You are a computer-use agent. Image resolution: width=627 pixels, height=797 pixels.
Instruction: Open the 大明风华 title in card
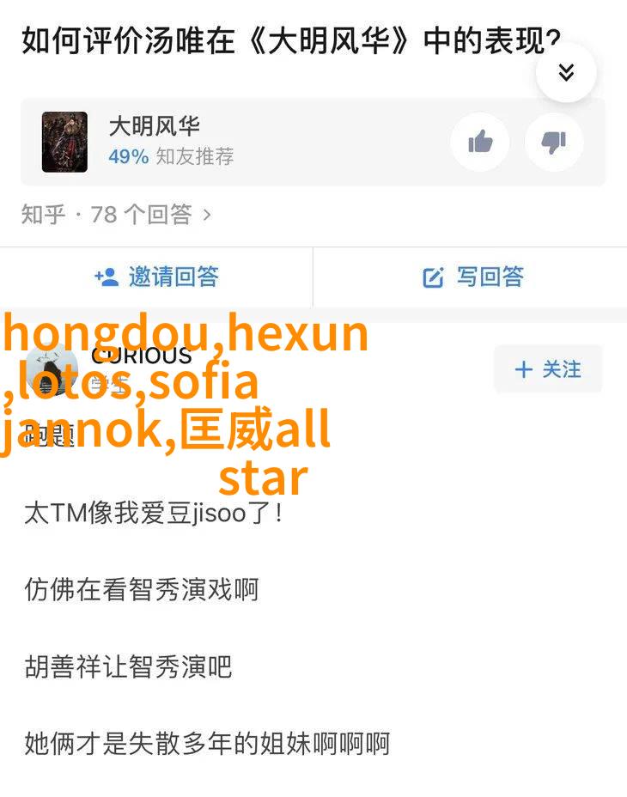[x=154, y=125]
